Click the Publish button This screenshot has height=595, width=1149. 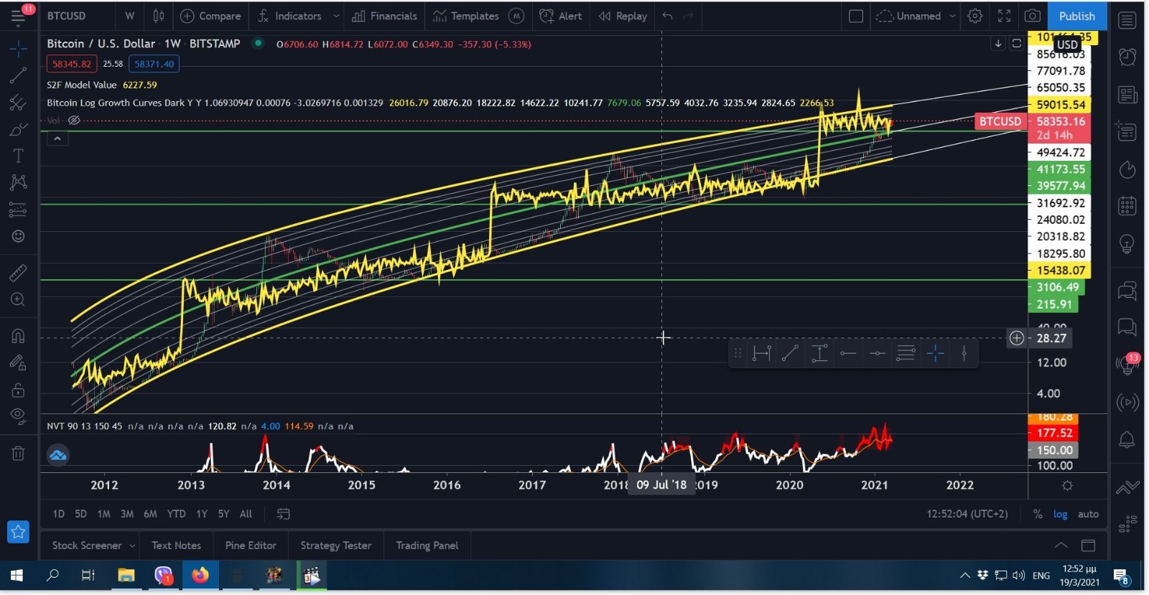pyautogui.click(x=1076, y=16)
